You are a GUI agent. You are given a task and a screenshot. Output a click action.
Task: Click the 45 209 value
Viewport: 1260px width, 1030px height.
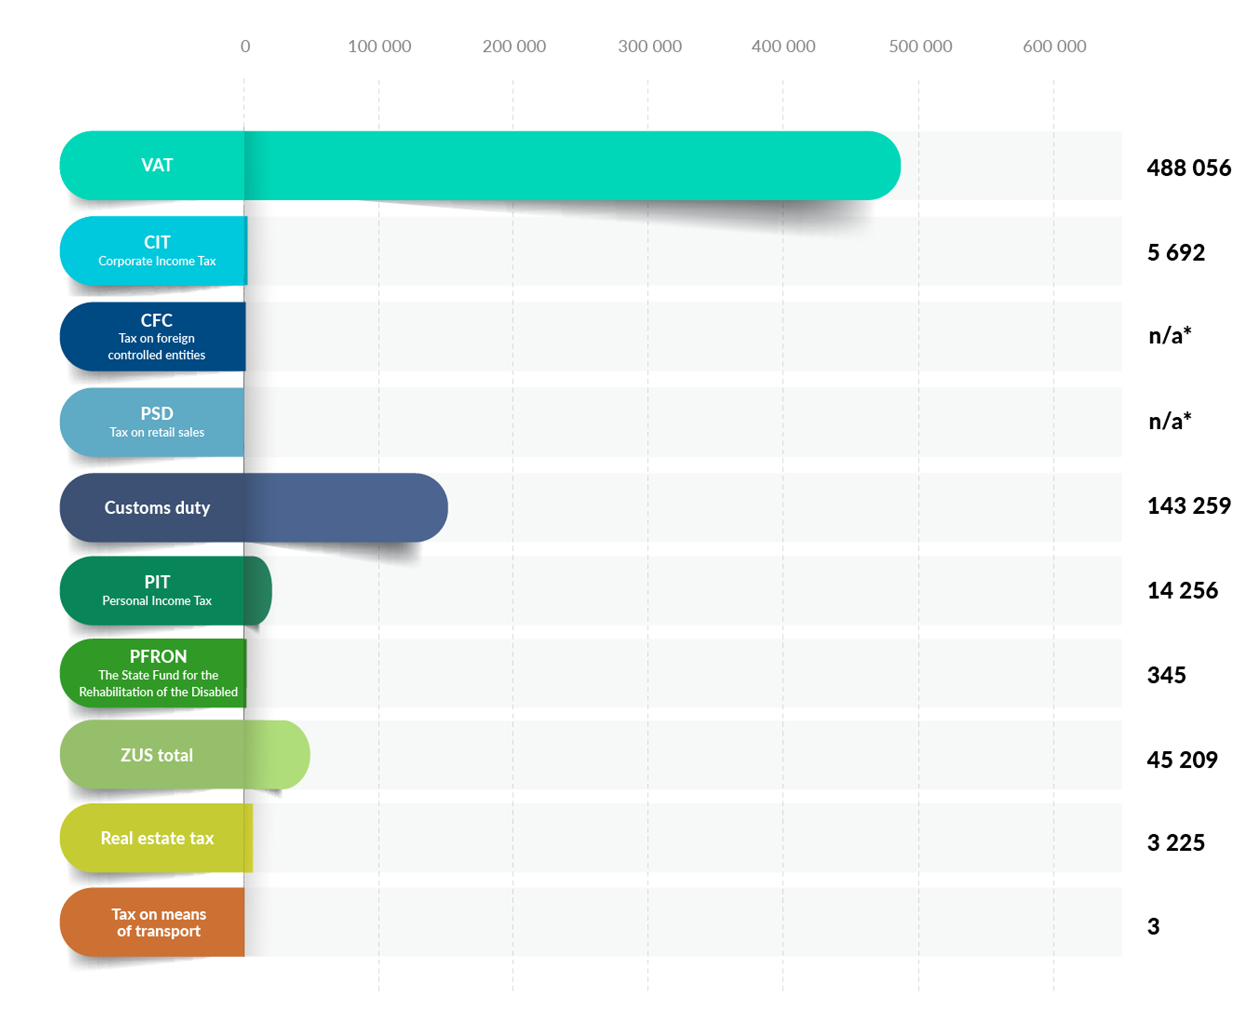coord(1182,760)
